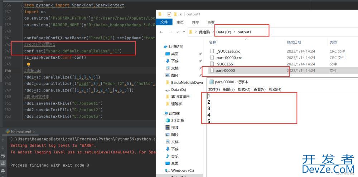358x177 pixels.
Task: Switch to the 主页 ribbon tab
Action: (180, 22)
